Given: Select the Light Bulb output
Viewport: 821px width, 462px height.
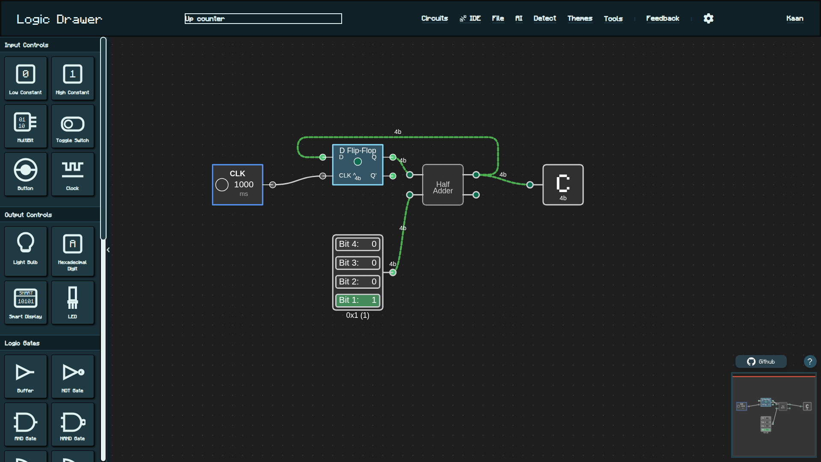Looking at the screenshot, I should click(x=26, y=251).
